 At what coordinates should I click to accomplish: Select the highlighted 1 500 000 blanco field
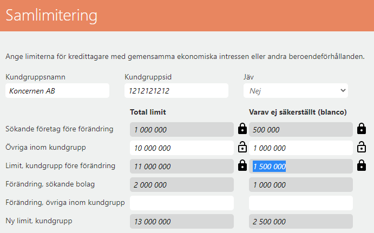(x=301, y=167)
